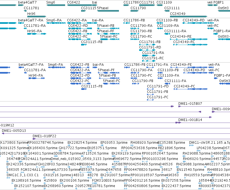This screenshot has width=230, height=190.
Task: Select the Smg6 gene label
Action: 51,2
